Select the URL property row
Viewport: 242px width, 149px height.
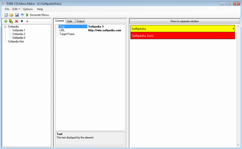pyautogui.click(x=73, y=30)
